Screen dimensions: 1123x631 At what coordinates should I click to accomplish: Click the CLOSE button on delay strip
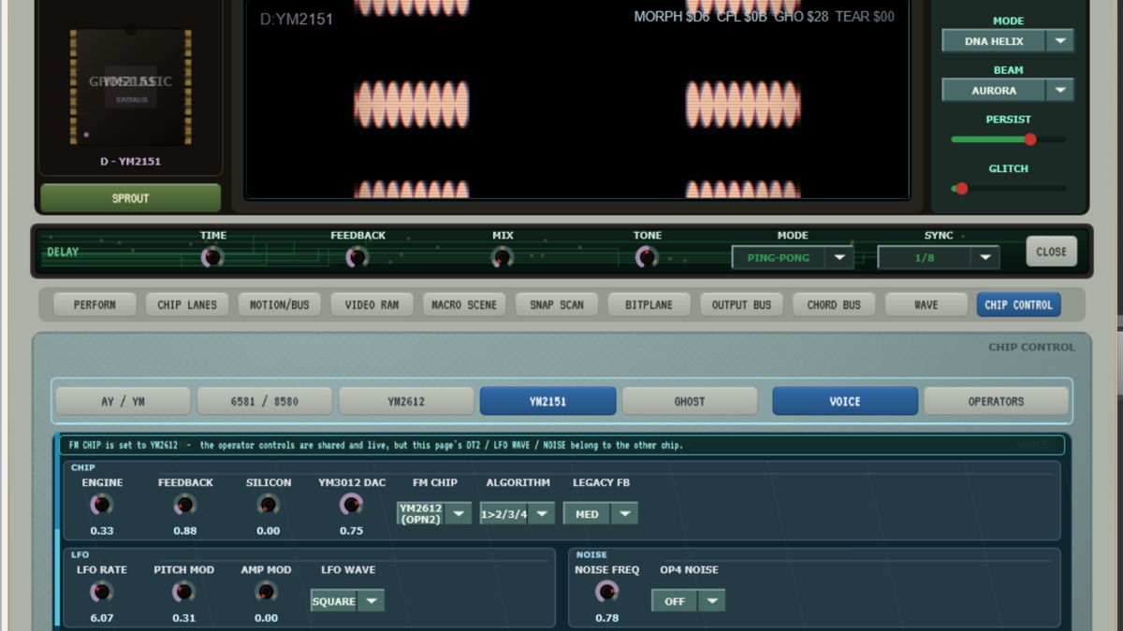pos(1051,251)
